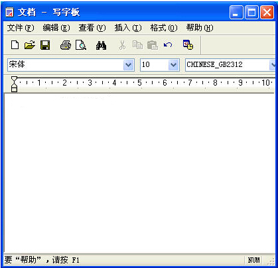The height and width of the screenshot is (268, 278).
Task: Create a new document with toolbar icon
Action: point(15,45)
